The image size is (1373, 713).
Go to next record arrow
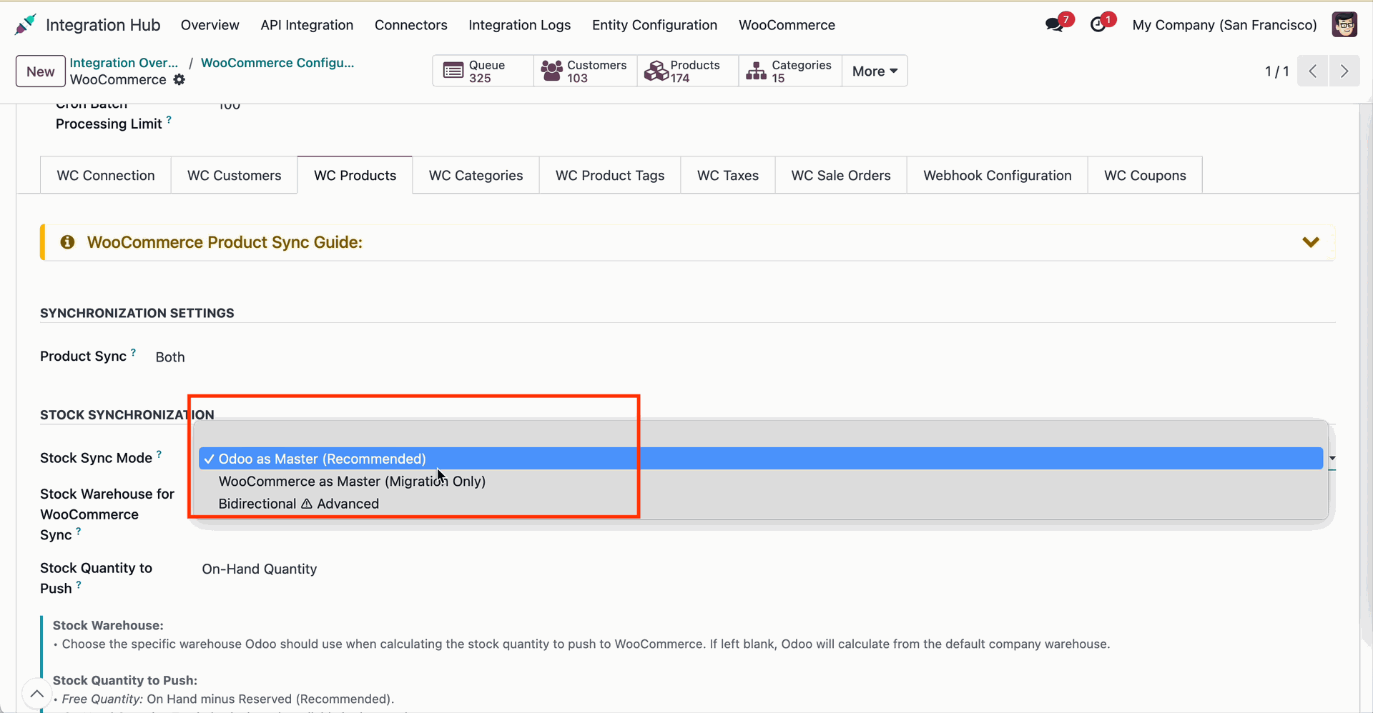1344,71
